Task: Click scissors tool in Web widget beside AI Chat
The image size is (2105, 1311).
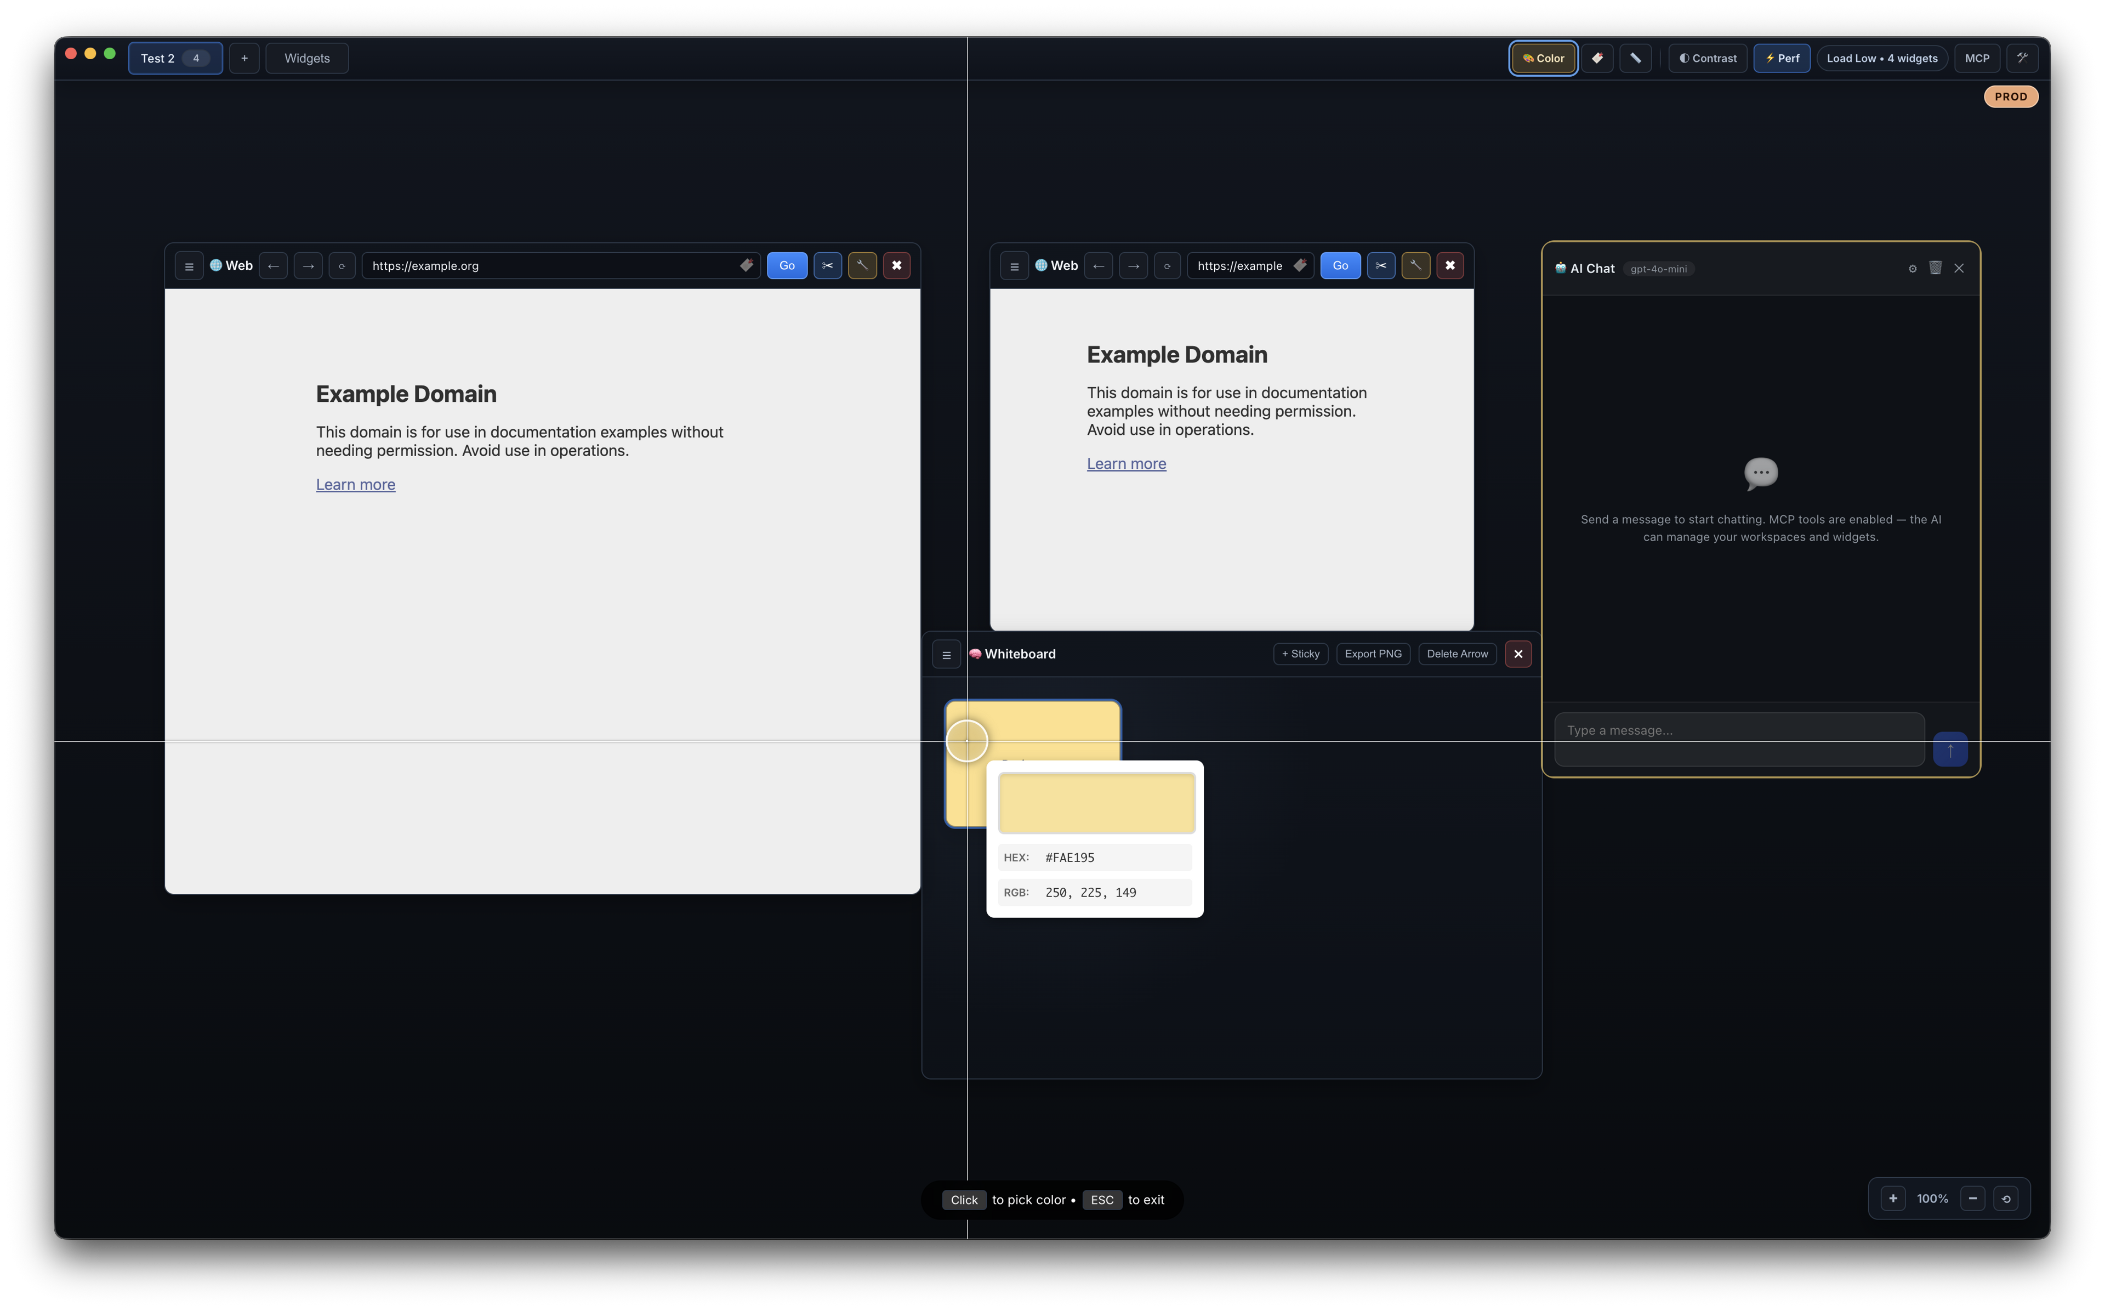Action: pyautogui.click(x=1380, y=265)
